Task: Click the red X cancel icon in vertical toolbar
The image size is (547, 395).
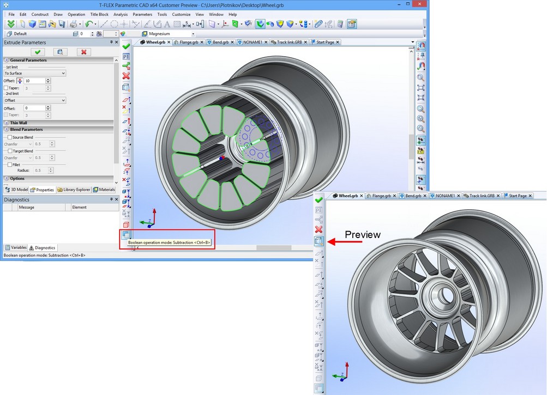Action: tap(126, 76)
